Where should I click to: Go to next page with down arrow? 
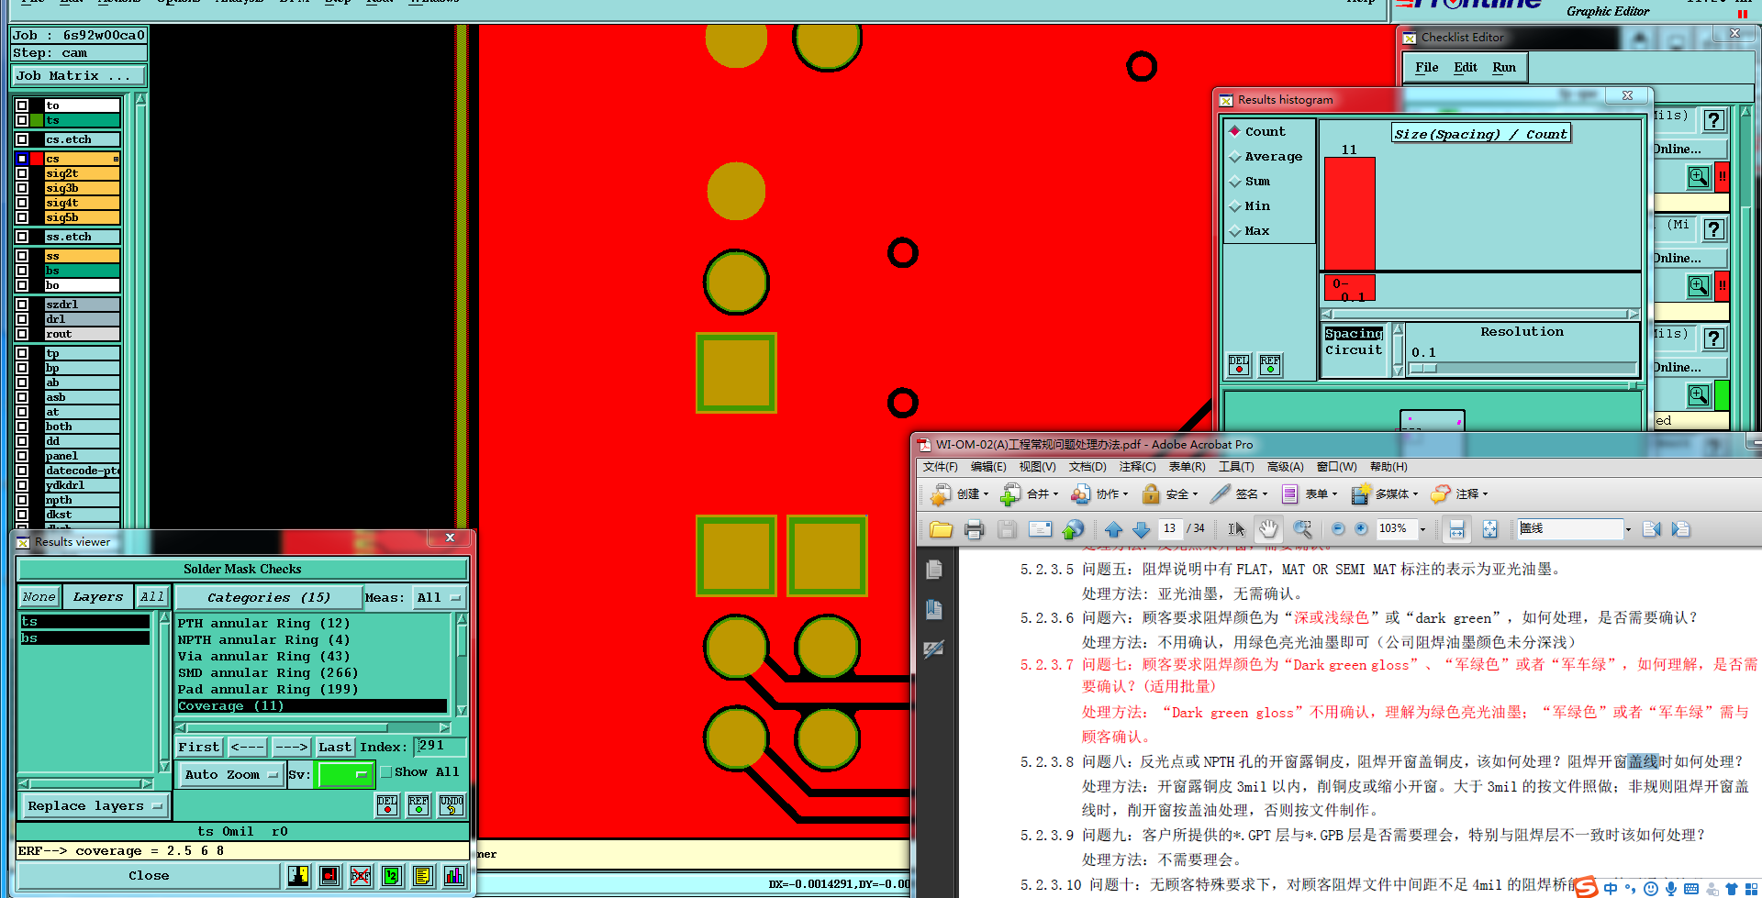click(x=1141, y=529)
